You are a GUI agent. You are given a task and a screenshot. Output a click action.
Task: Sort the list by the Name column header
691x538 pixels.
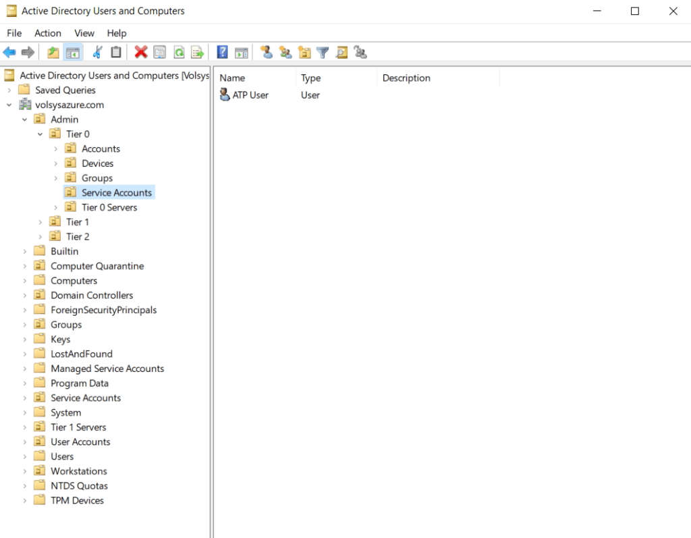point(232,78)
